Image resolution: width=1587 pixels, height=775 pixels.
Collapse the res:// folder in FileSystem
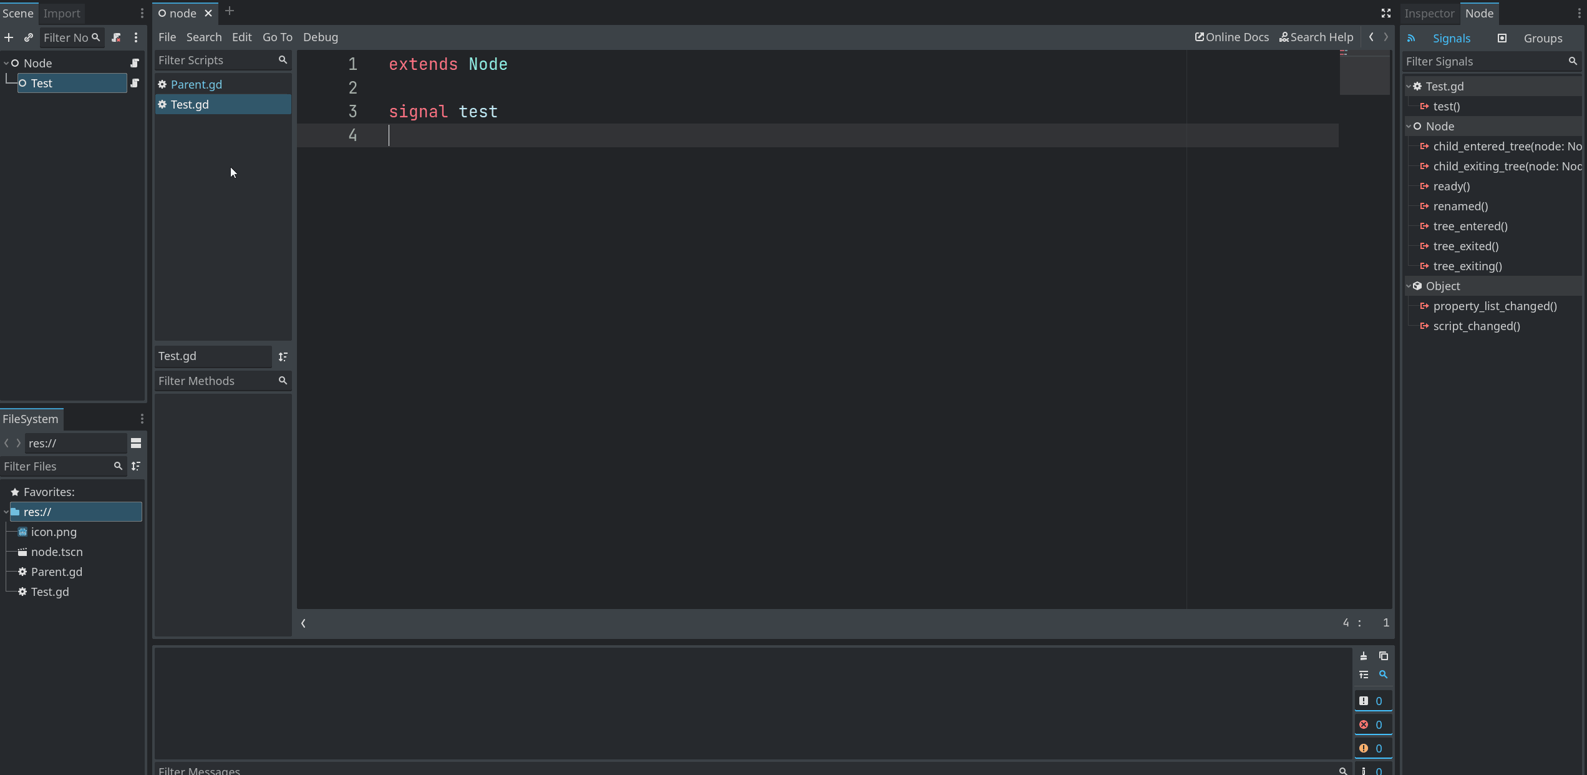pyautogui.click(x=7, y=512)
